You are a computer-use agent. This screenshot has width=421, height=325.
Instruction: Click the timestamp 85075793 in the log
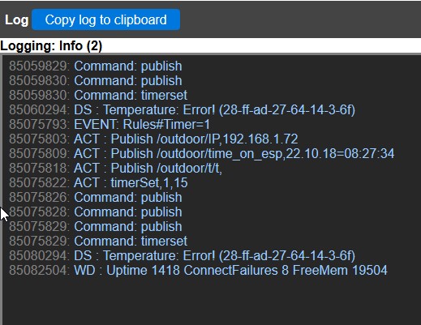coord(40,124)
